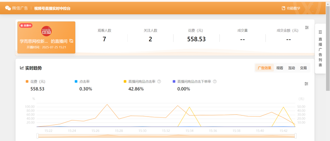Switch to the 交易 tab
Image resolution: width=330 pixels, height=141 pixels.
303,68
